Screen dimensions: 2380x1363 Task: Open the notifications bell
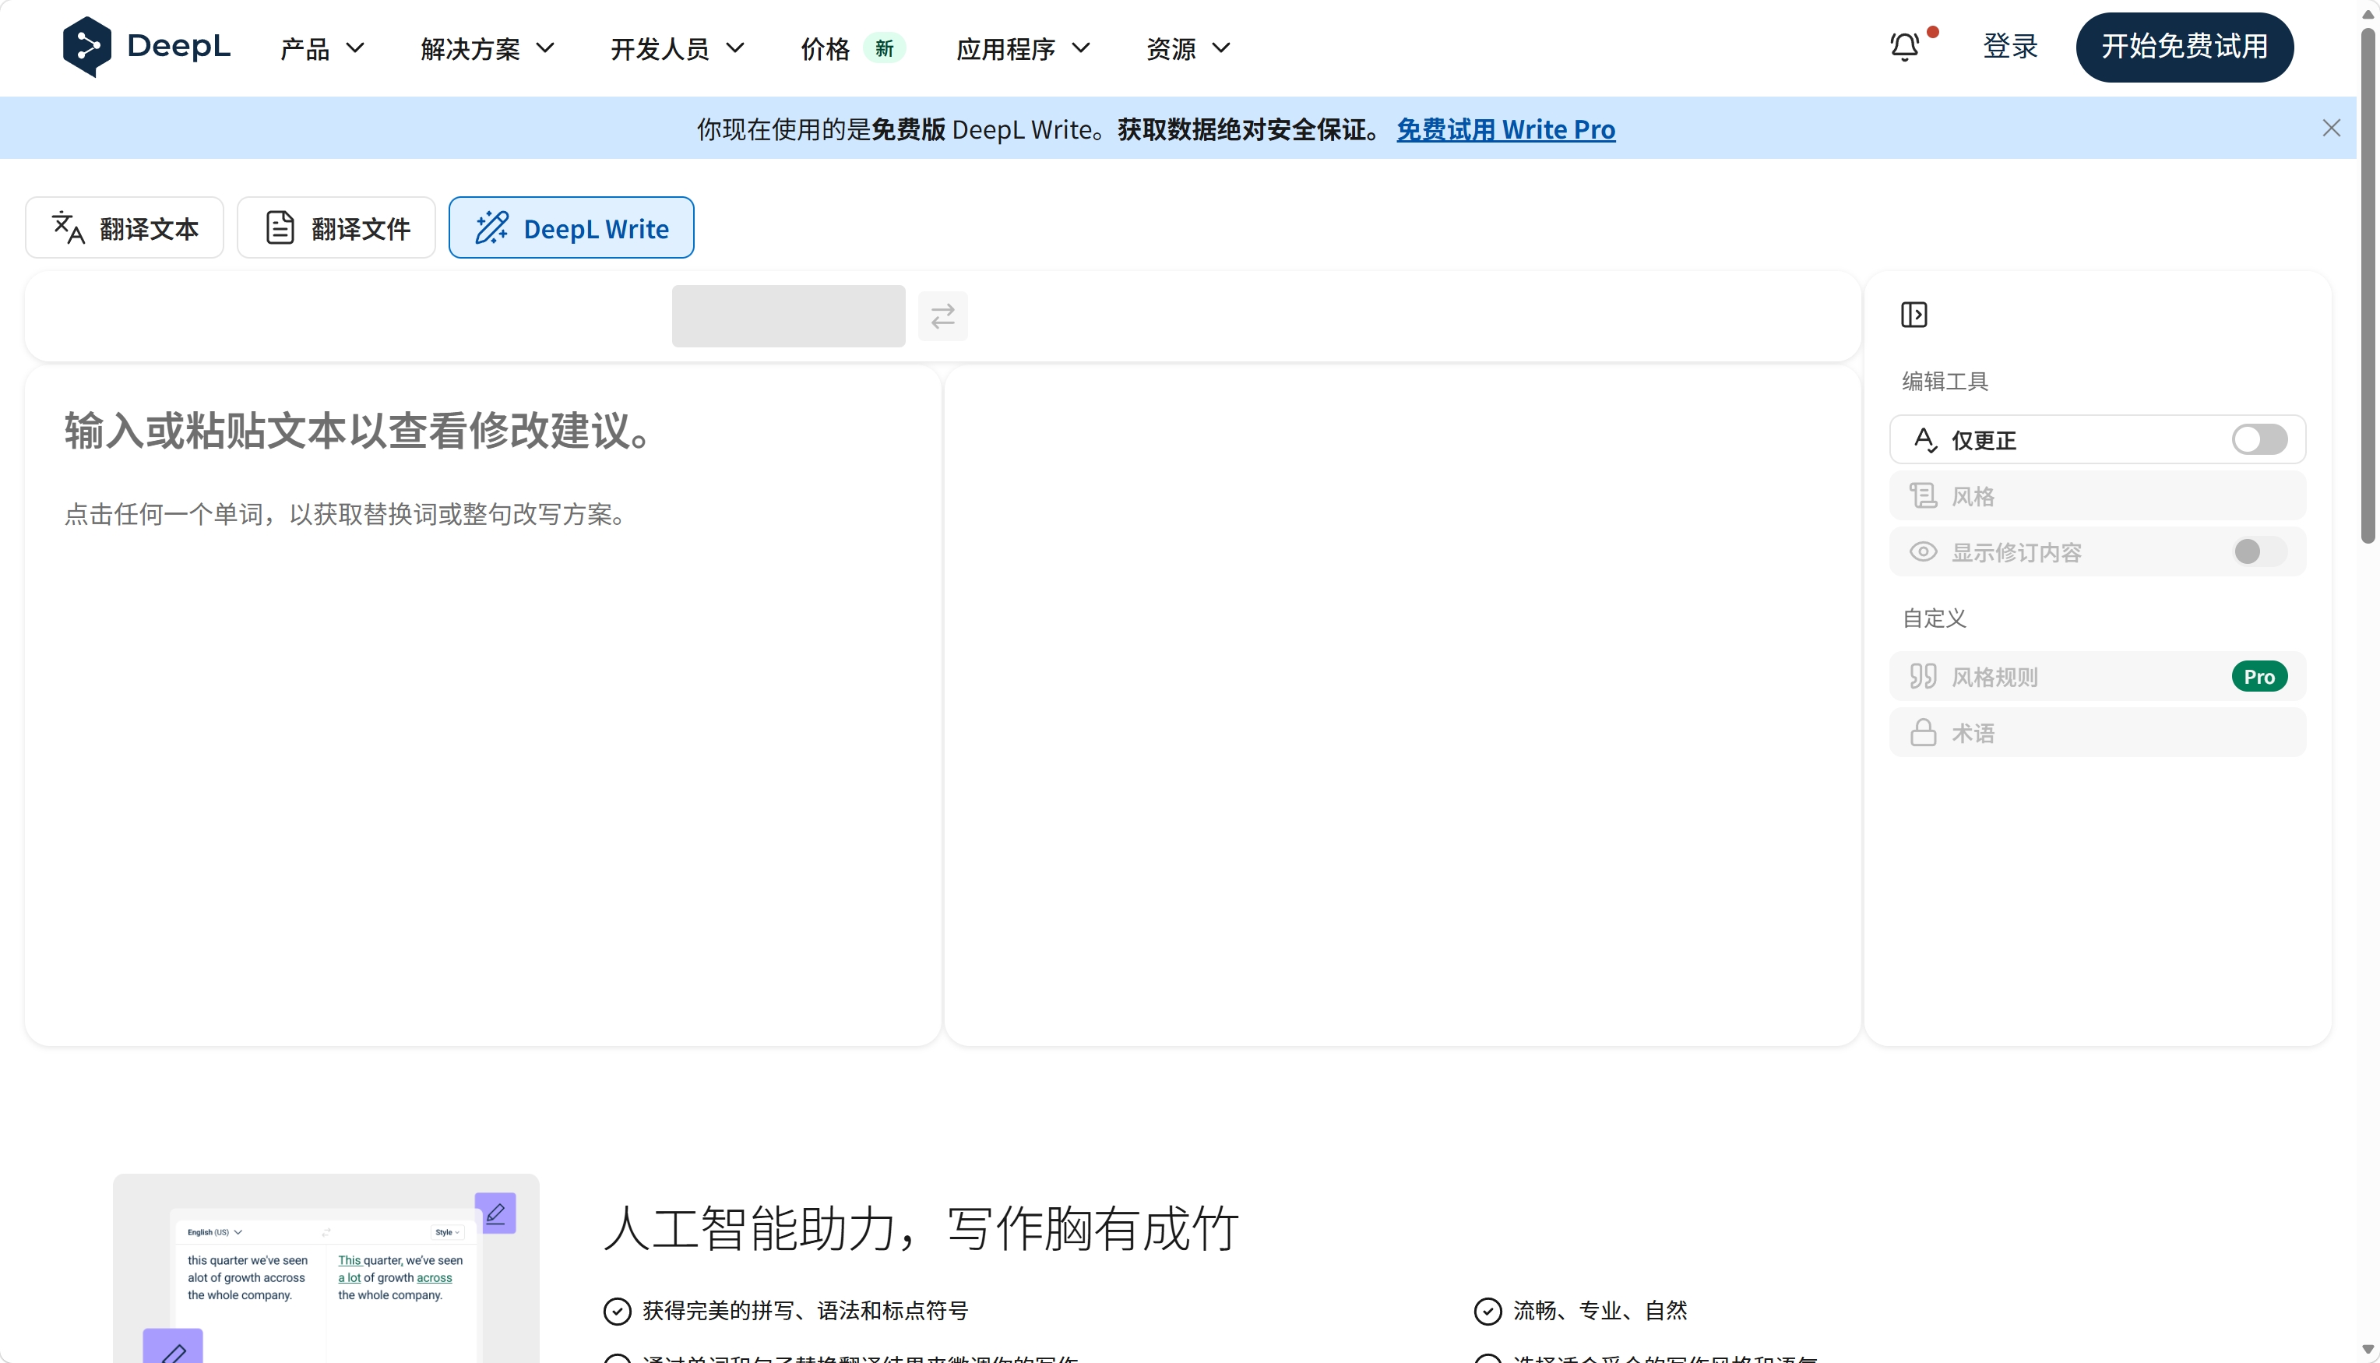1905,47
